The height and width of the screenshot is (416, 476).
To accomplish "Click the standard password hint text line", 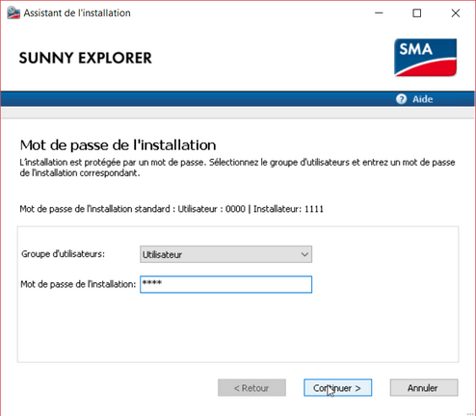I will [x=172, y=209].
